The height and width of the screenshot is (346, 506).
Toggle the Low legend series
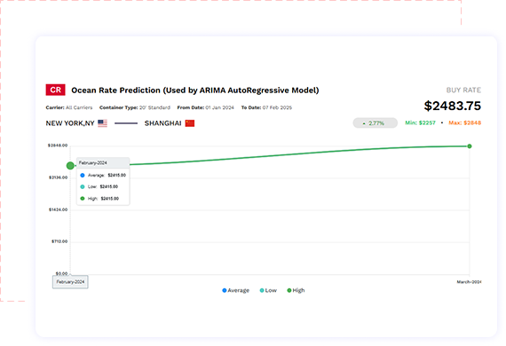click(268, 290)
